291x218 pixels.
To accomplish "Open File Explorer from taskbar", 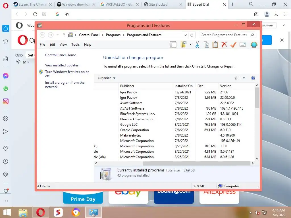I will click(x=23, y=212).
